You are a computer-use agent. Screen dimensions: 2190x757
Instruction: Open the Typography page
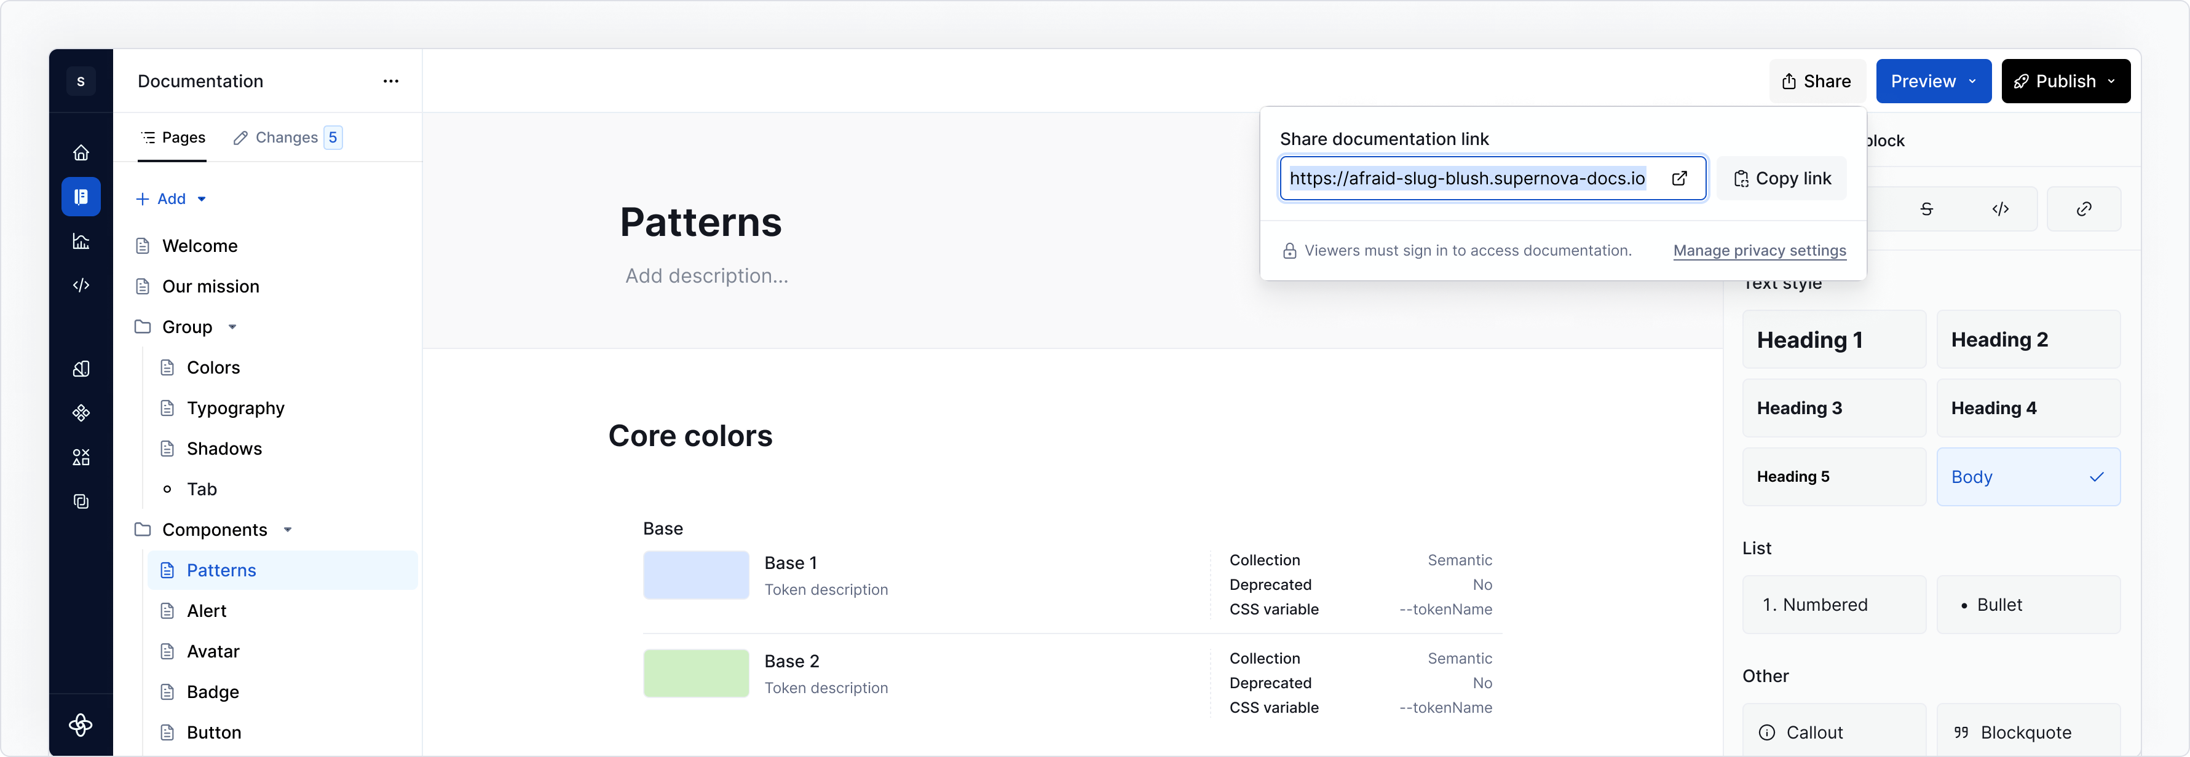(235, 409)
